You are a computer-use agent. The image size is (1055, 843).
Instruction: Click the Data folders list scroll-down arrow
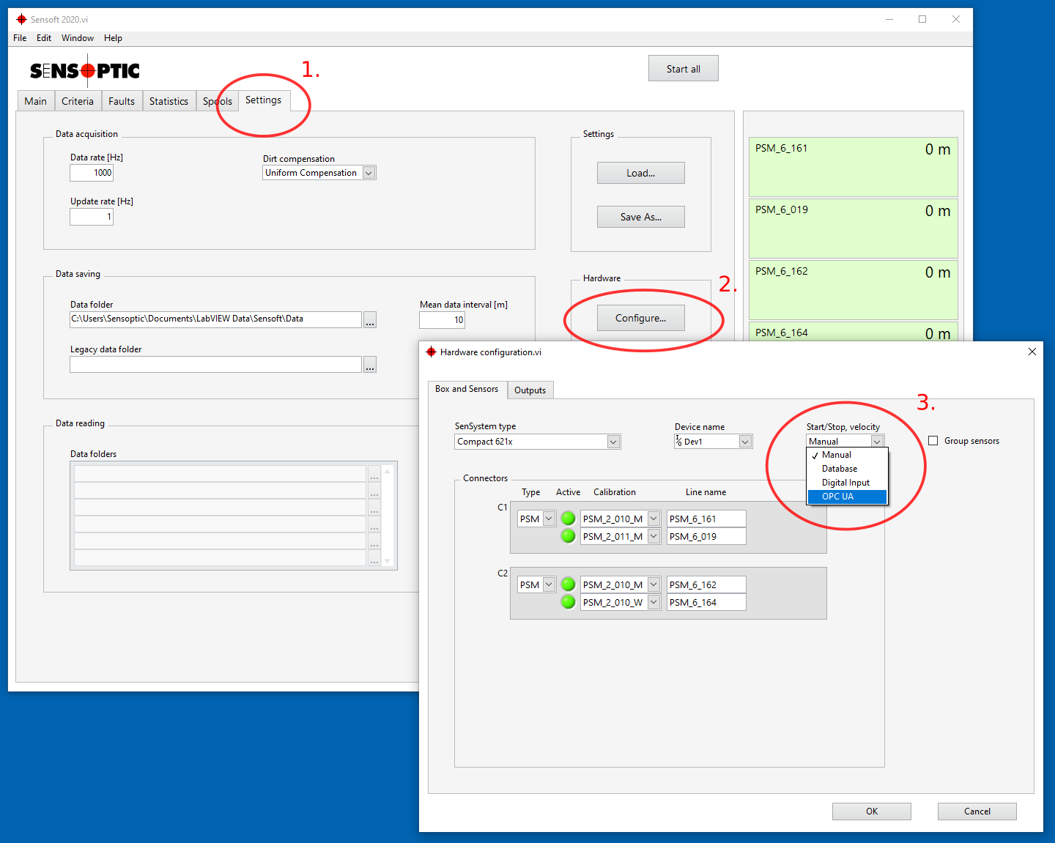tap(388, 562)
